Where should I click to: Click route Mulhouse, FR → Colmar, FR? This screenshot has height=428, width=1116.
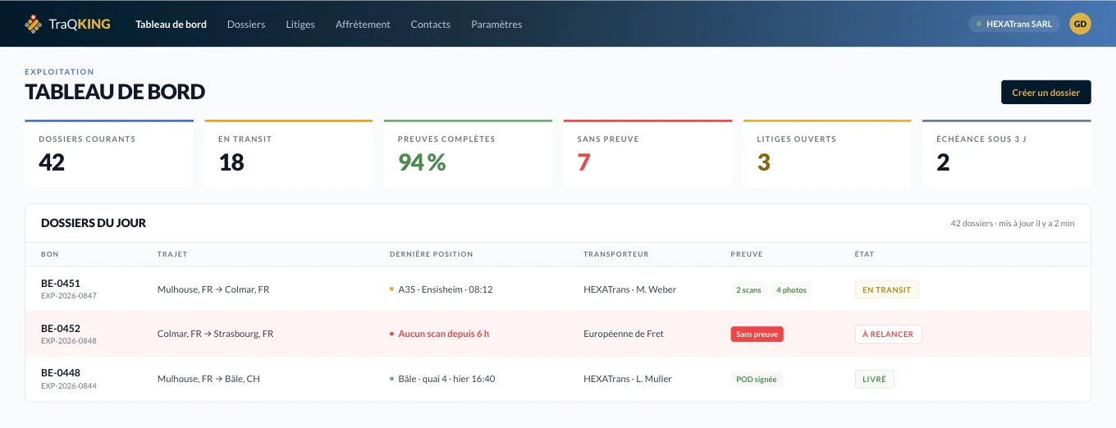coord(213,289)
